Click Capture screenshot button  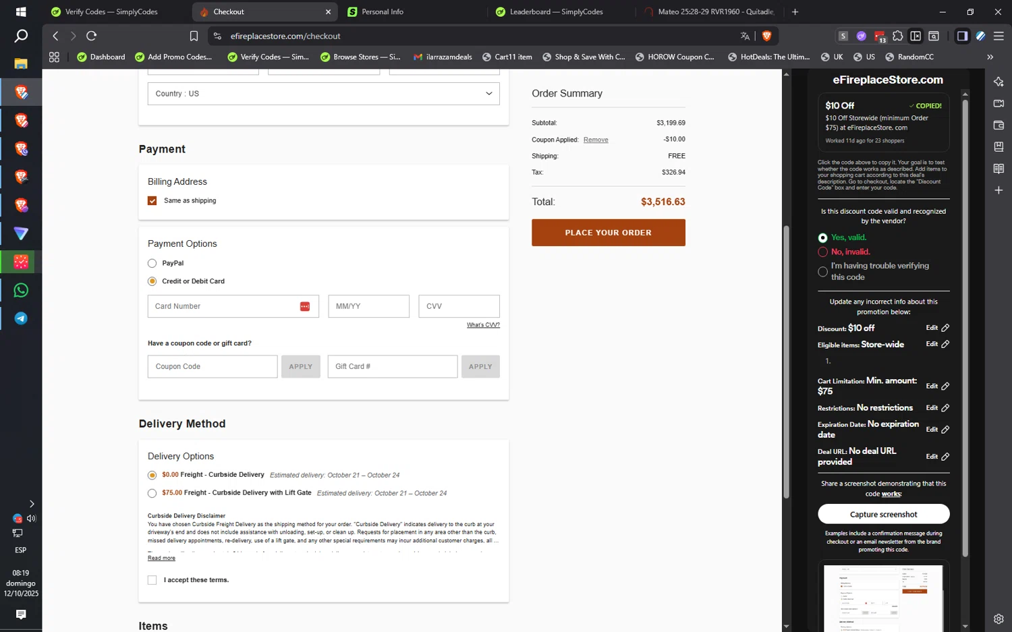[x=884, y=514]
